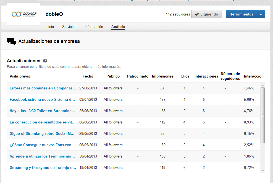Toggle following off via the Siguiendo button
Screen dimensions: 273x183
[206, 14]
